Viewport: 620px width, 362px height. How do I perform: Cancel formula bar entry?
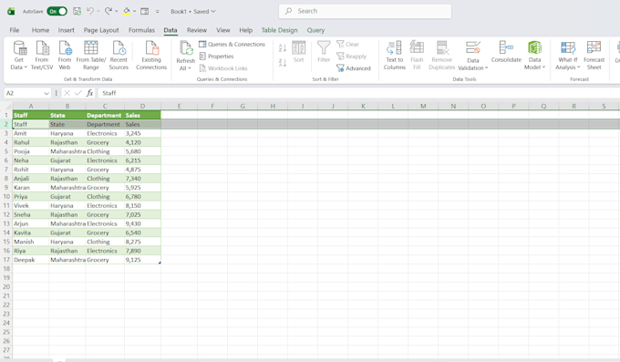[x=67, y=93]
